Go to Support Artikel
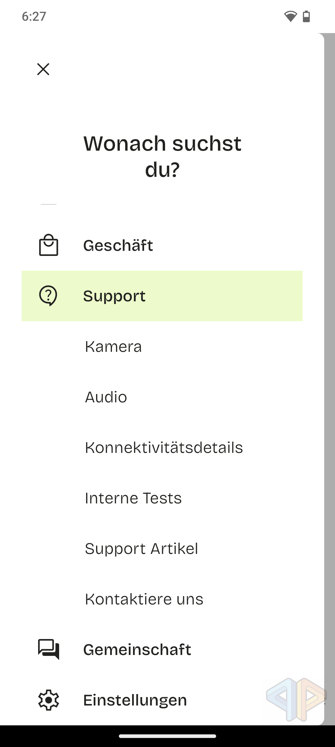Screen dimensions: 335x747 coord(141,549)
